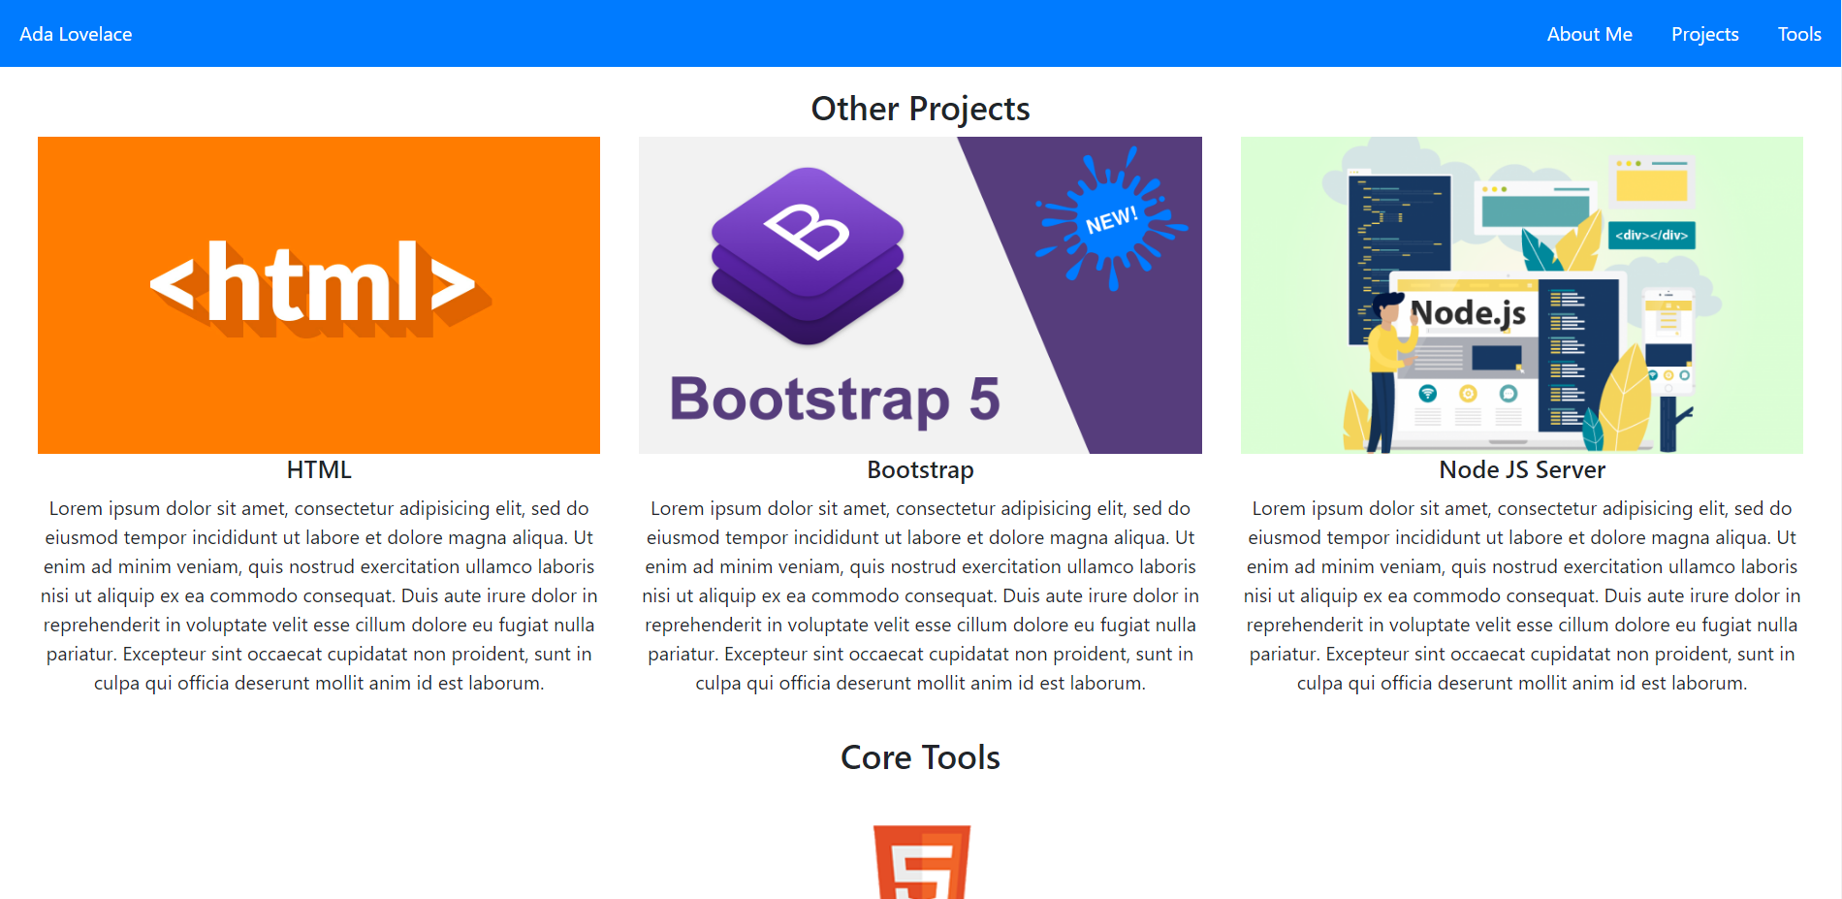1842x899 pixels.
Task: Open the About Me nav item
Action: pos(1589,34)
